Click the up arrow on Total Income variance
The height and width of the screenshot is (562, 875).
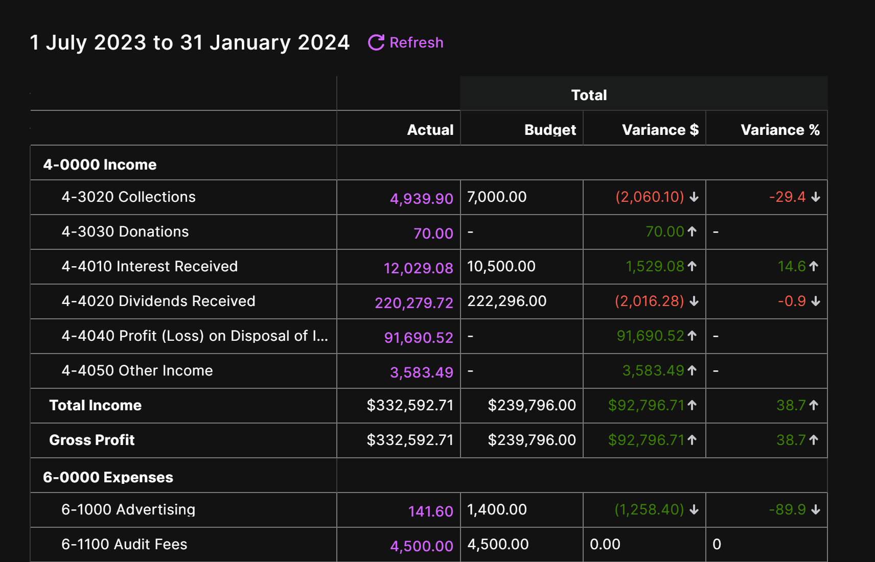pyautogui.click(x=692, y=405)
